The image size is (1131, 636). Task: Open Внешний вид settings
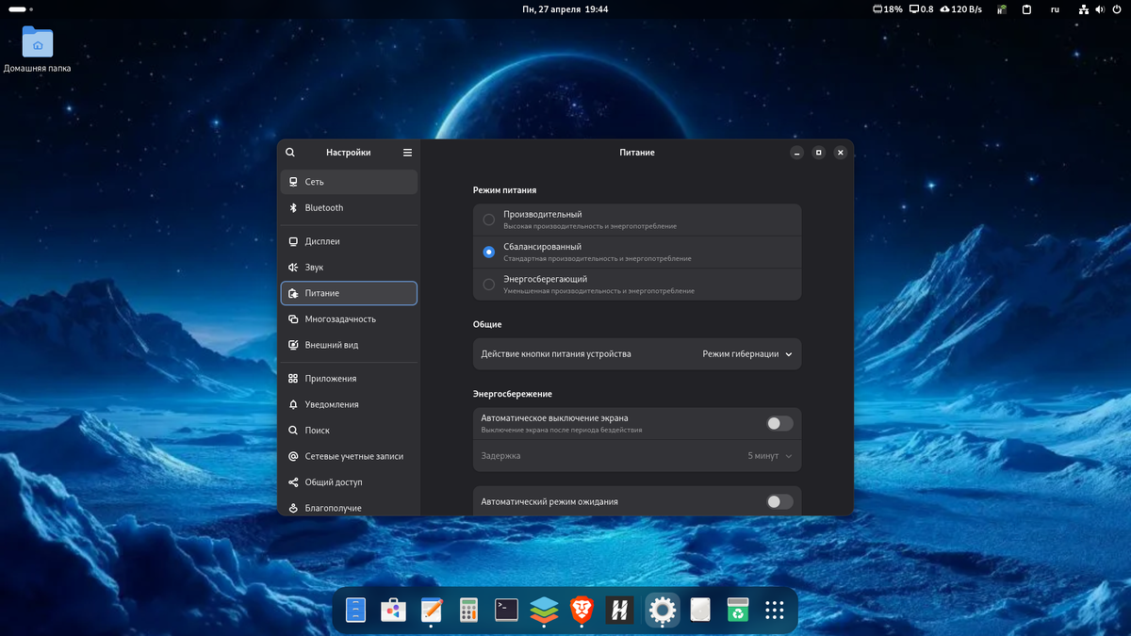point(349,345)
